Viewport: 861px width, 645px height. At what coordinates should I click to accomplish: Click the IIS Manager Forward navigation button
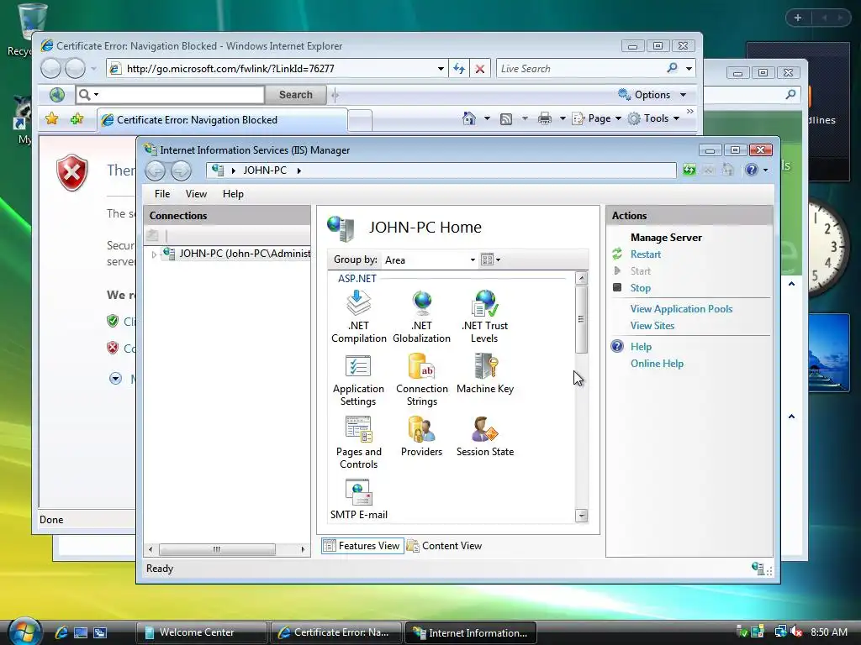click(x=181, y=170)
